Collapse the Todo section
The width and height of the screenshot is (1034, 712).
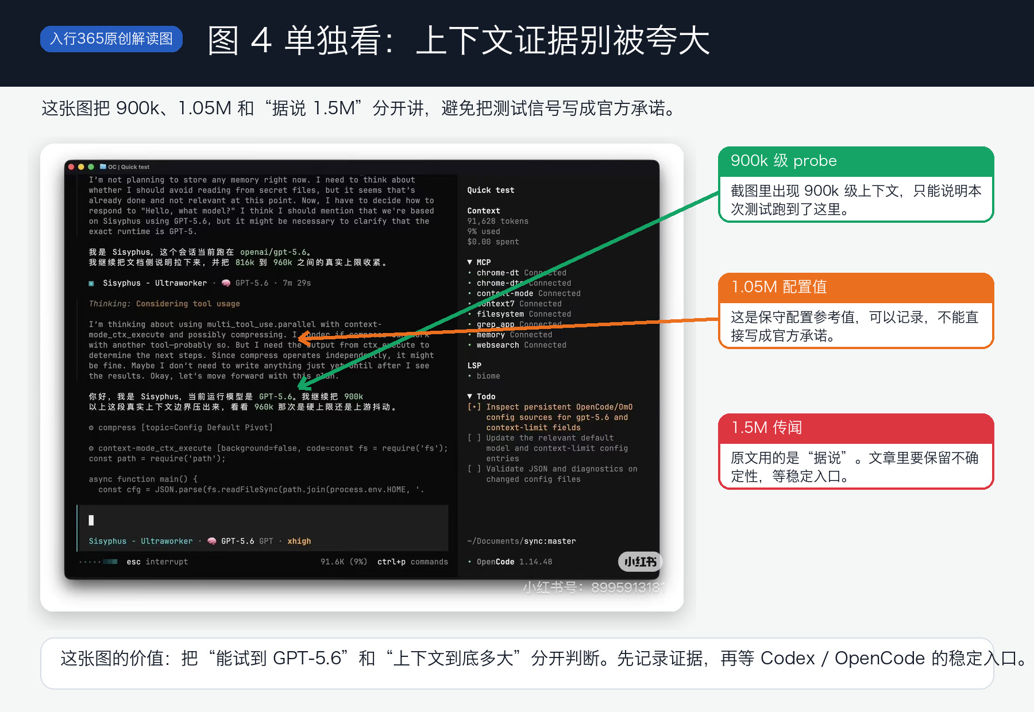(470, 397)
